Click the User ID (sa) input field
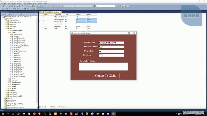The width and height of the screenshot is (207, 116). 111,51
